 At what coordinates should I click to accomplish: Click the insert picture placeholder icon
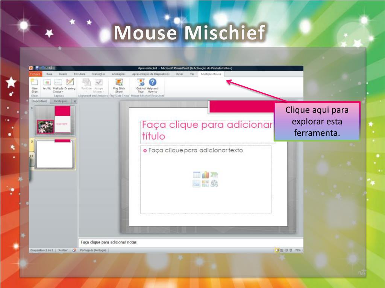point(197,183)
